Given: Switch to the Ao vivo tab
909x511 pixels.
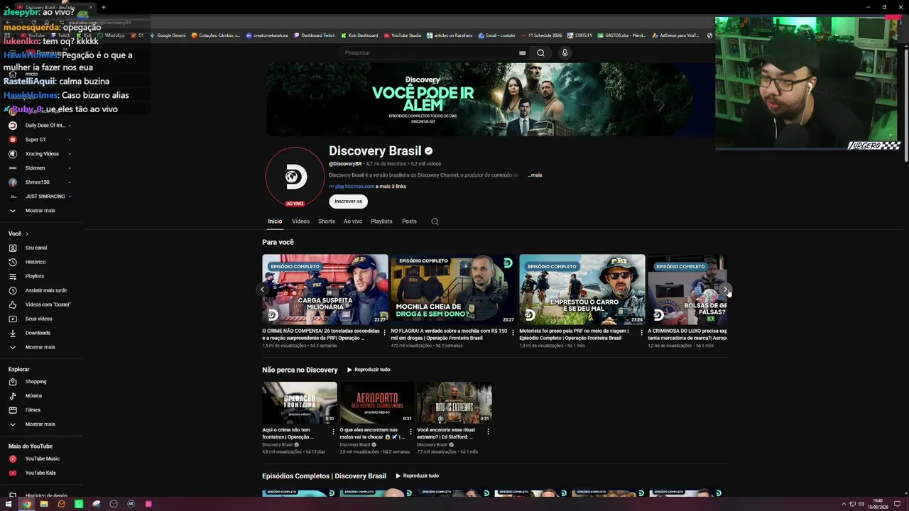Looking at the screenshot, I should coord(353,221).
